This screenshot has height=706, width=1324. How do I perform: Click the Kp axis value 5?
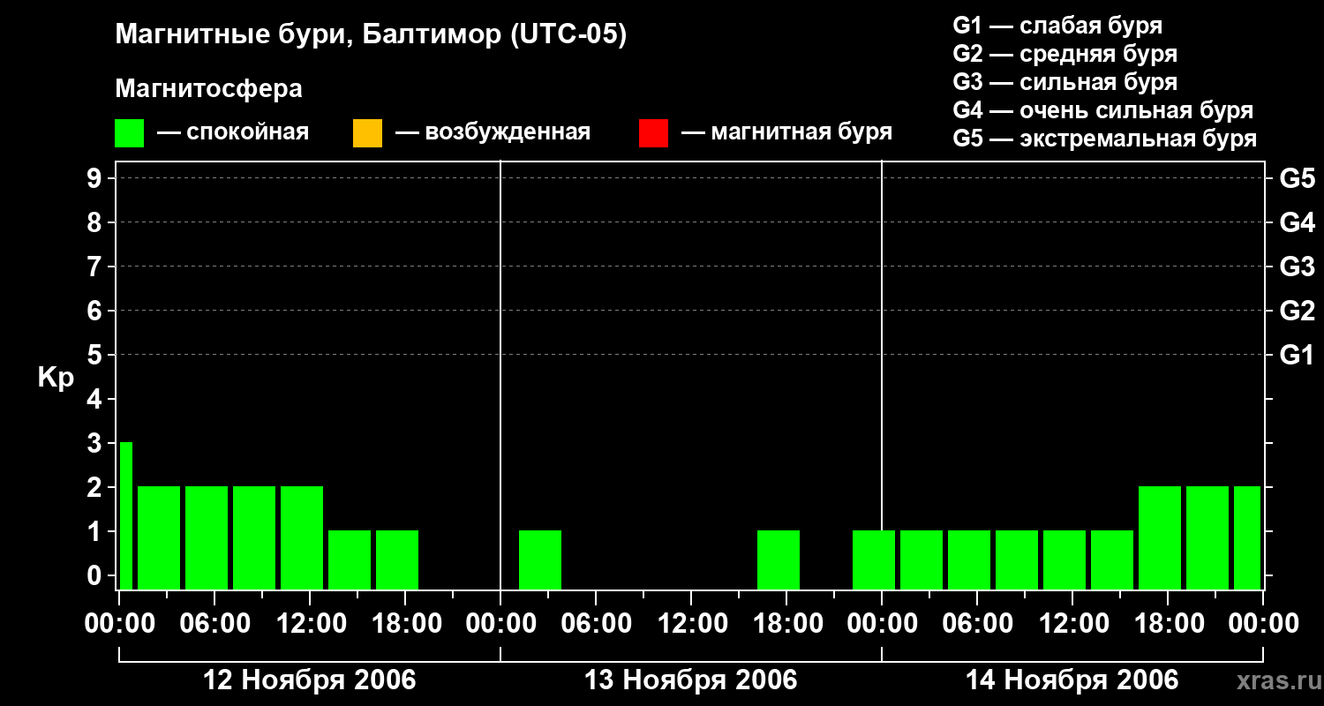click(x=96, y=355)
